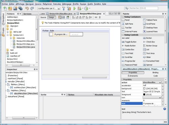Click the Binding button in properties
This screenshot has height=125, width=169.
click(155, 73)
